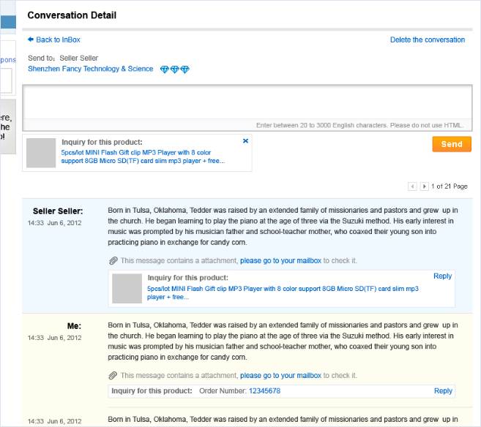The image size is (481, 427).
Task: Open mailbox link in seller's message
Action: 280,260
